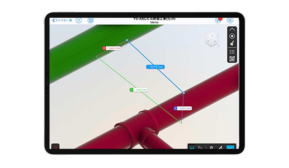This screenshot has width=289, height=168.
Task: Tap the circular reload icon
Action: click(79, 20)
